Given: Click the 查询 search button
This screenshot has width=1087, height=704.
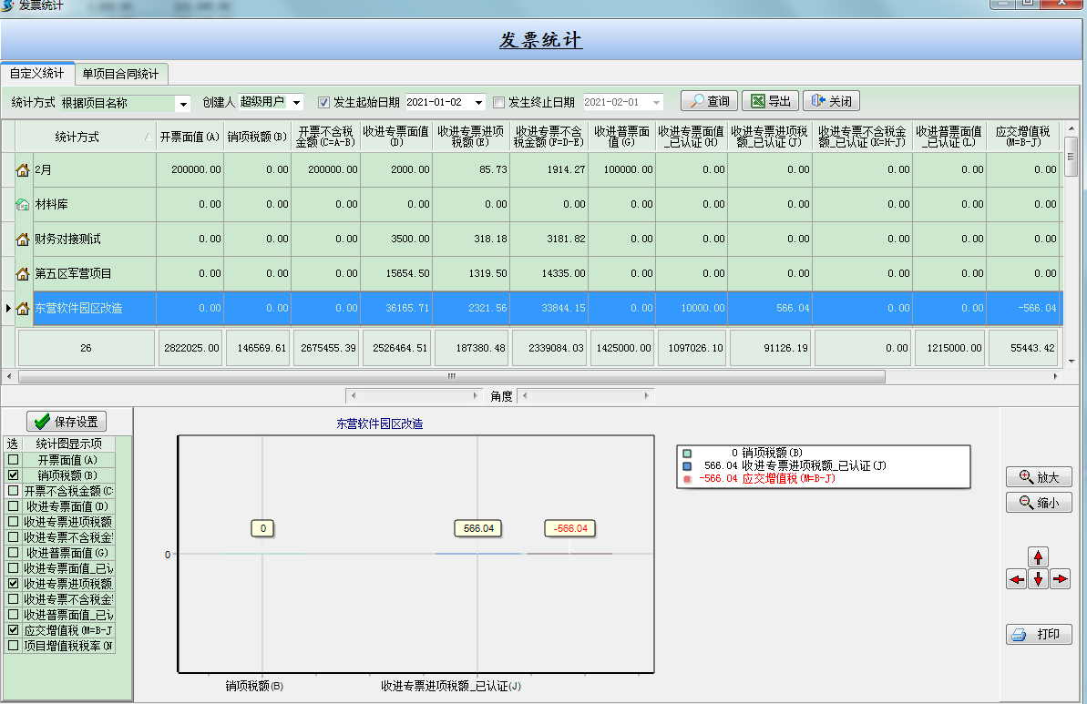Looking at the screenshot, I should [x=709, y=101].
